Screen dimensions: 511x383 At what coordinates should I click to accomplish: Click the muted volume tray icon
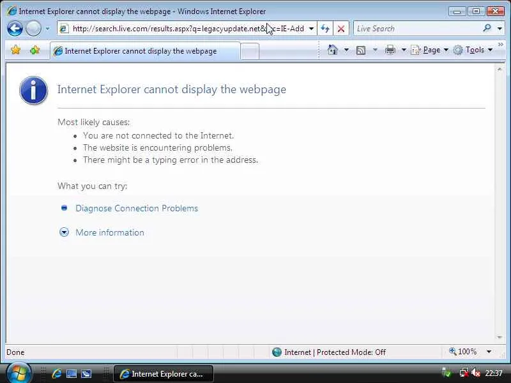click(476, 373)
